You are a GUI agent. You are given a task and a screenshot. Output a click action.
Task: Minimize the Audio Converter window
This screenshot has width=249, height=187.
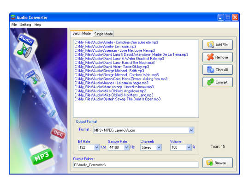220,18
